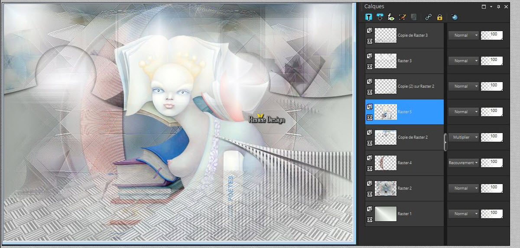Toggle visibility of Copie (2) sur Raster 2
Image resolution: width=520 pixels, height=248 pixels.
[370, 92]
